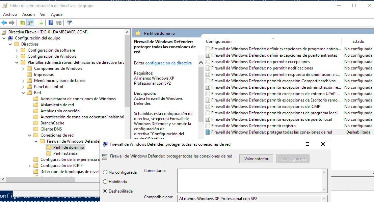Screen dimensions: 374x202
Task: Open the Ayuda menu
Action: 56,15
